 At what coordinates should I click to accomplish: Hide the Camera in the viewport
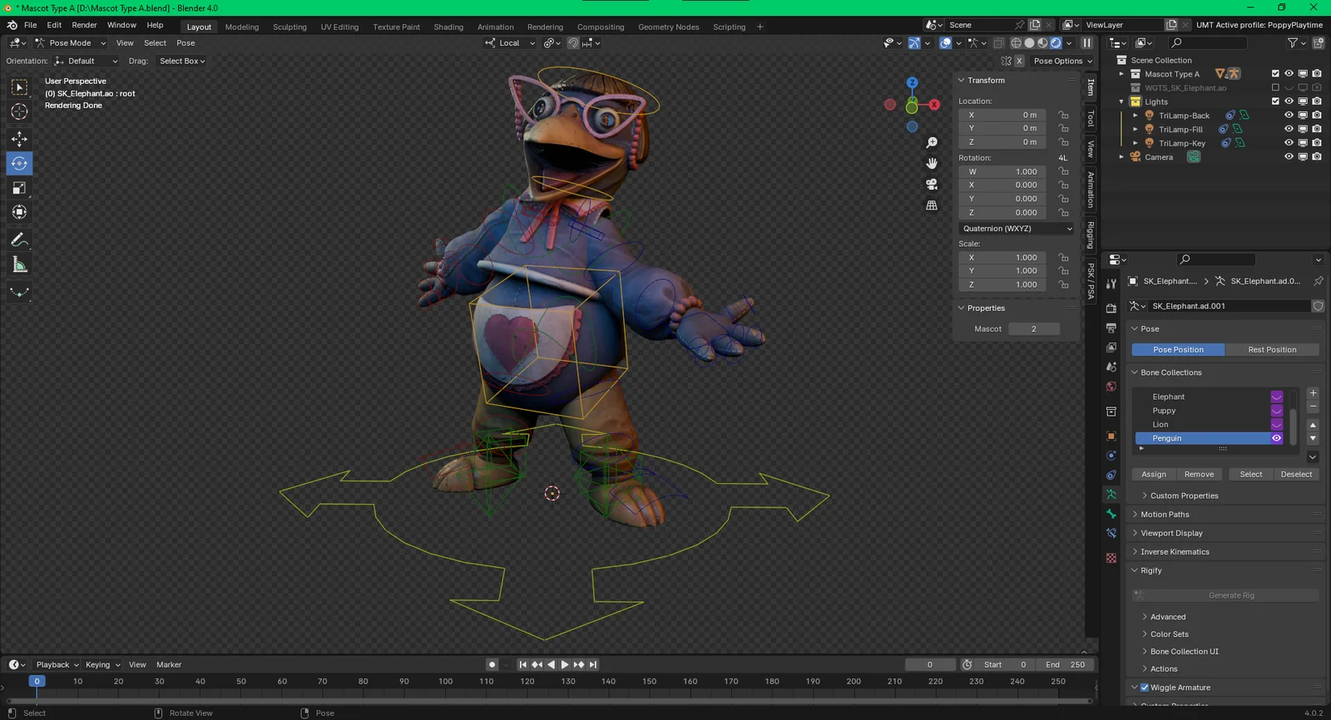click(1289, 156)
